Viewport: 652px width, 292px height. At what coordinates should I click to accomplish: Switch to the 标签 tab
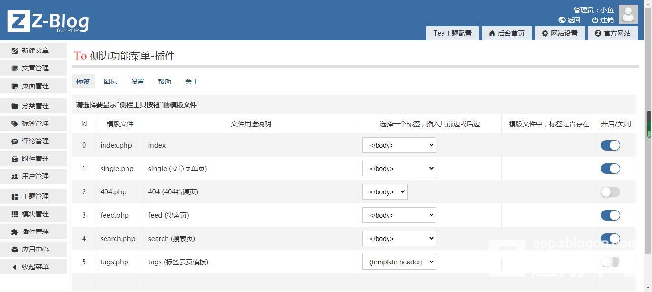[x=83, y=81]
